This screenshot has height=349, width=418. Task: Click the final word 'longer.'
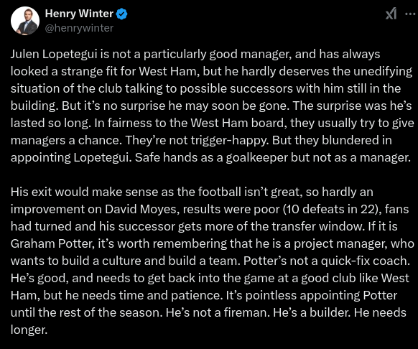point(29,330)
